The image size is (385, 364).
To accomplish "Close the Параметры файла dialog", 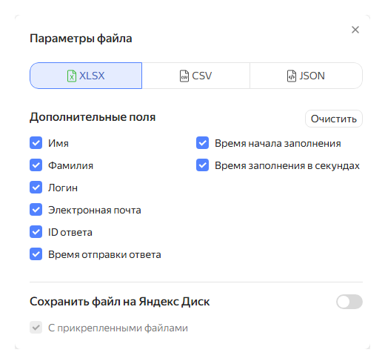I will coord(355,30).
